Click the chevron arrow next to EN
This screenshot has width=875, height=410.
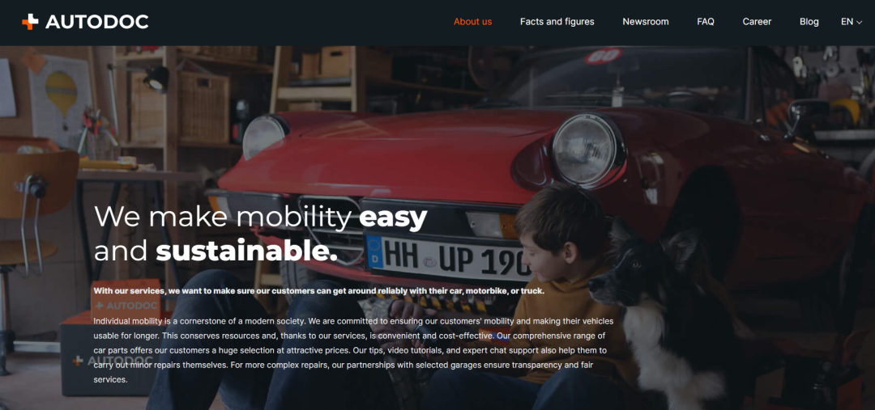pyautogui.click(x=860, y=23)
